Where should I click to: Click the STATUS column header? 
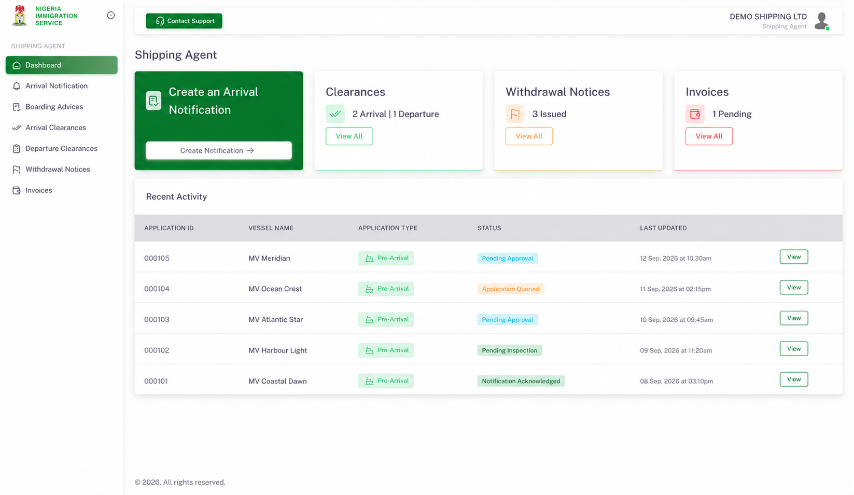489,228
